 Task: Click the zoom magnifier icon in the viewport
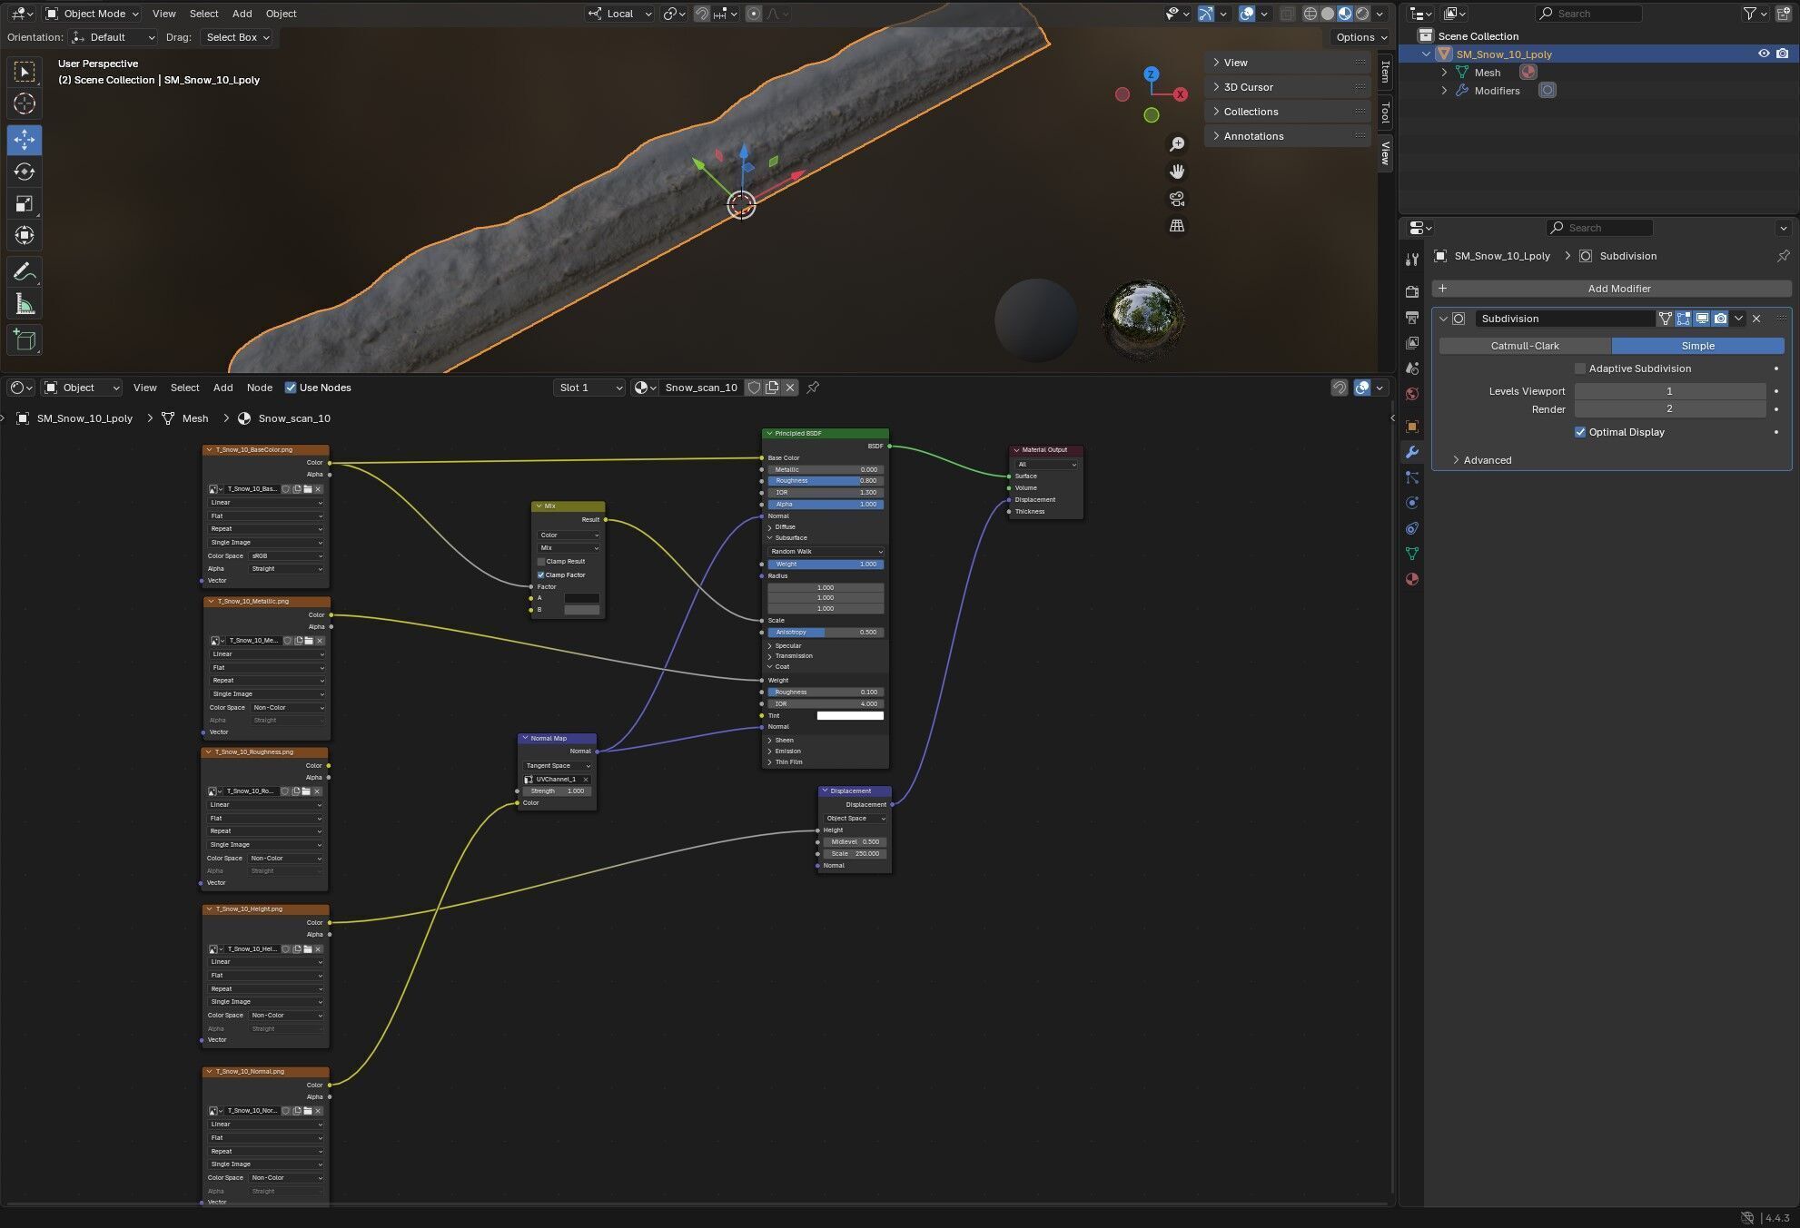(x=1177, y=144)
